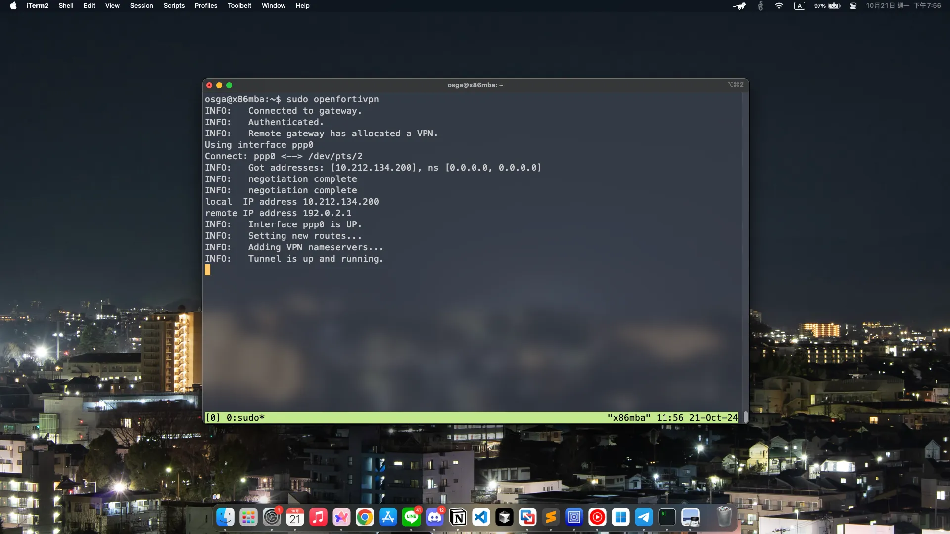Open the Shell menu
Viewport: 950px width, 534px height.
pos(66,6)
